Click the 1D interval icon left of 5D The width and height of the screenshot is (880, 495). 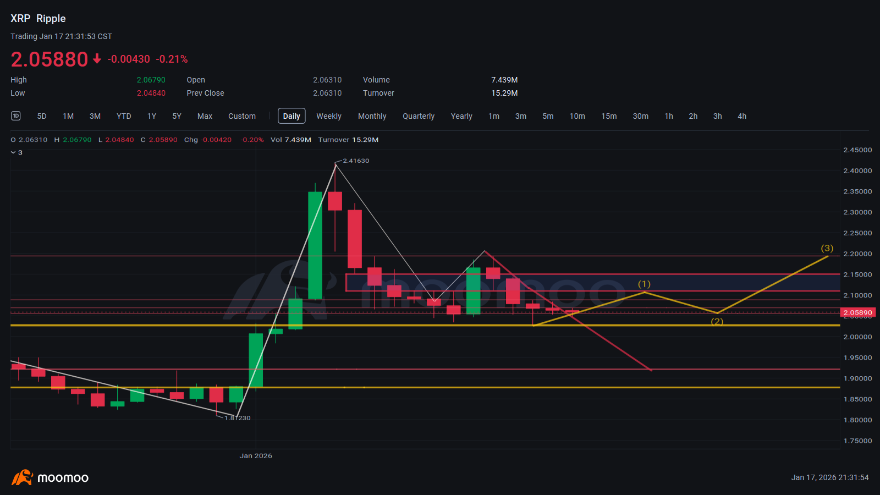(16, 116)
